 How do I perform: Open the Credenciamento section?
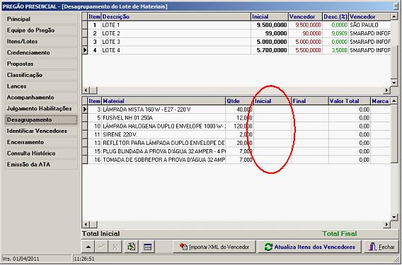(x=41, y=53)
